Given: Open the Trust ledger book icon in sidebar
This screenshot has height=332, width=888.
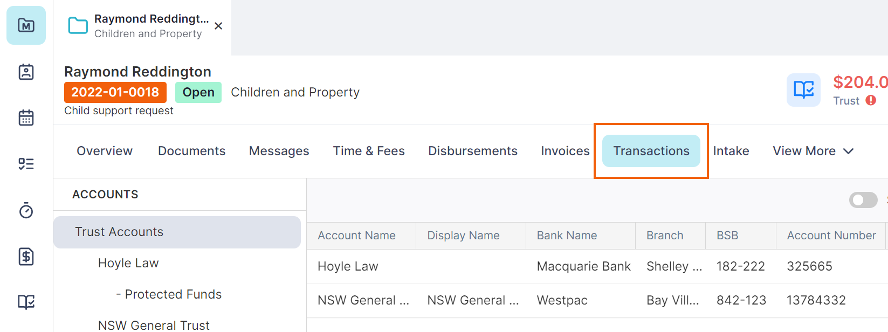Looking at the screenshot, I should (x=26, y=302).
